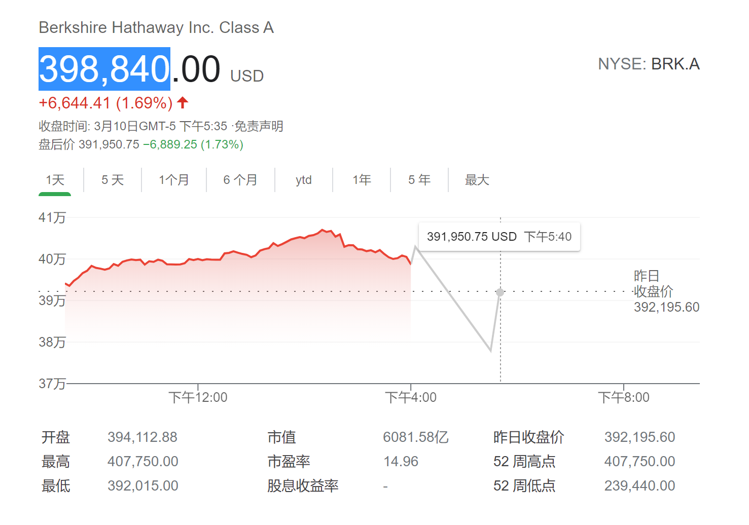Select the ytd chart tab

pos(304,180)
